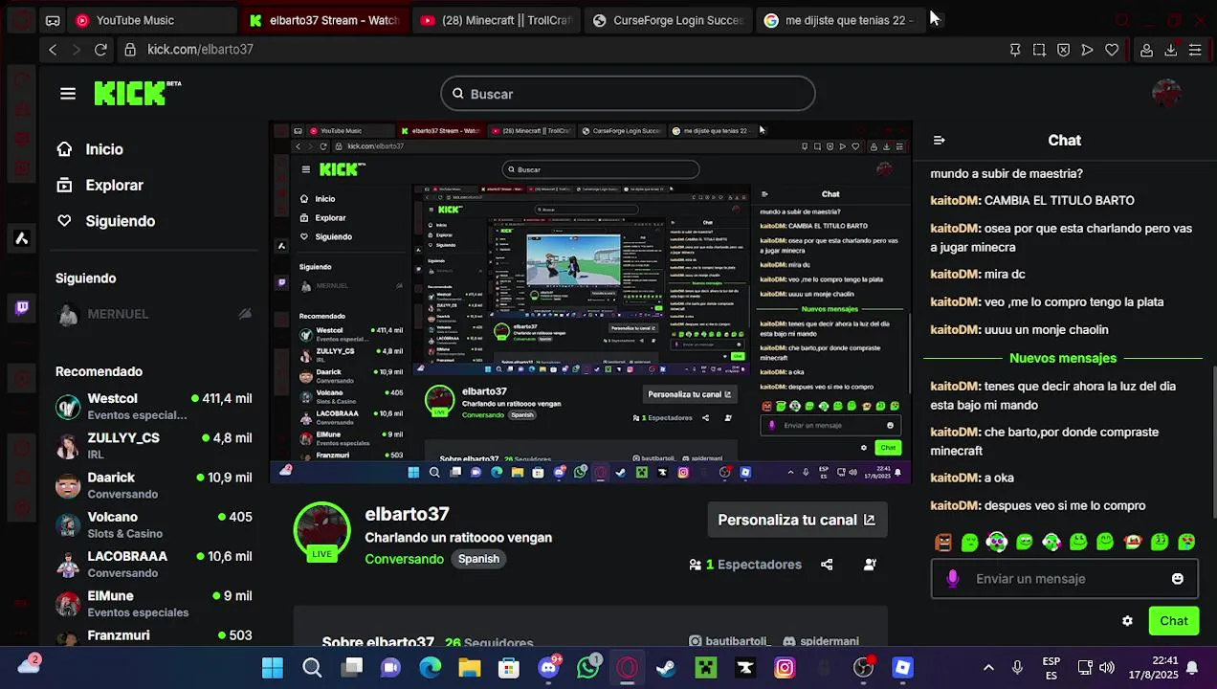Toggle MERNUEL offline follow indicator
Screen dimensions: 1217x689
pos(245,314)
